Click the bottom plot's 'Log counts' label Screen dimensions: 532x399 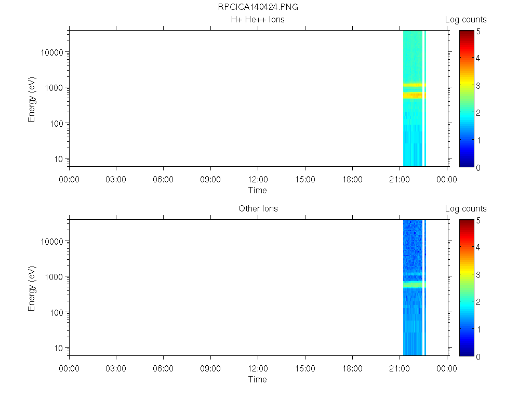tap(465, 209)
